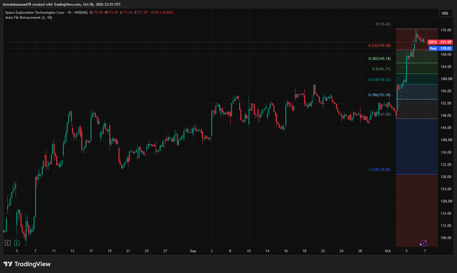Viewport: 457px width, 273px height.
Task: Click the open value O172.94
Action: [x=96, y=13]
